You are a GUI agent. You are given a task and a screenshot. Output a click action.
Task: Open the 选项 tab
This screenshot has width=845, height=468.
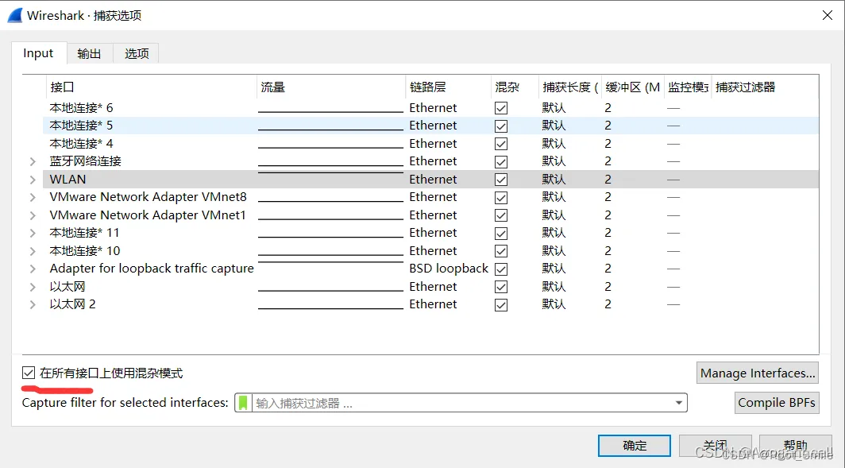[x=137, y=53]
